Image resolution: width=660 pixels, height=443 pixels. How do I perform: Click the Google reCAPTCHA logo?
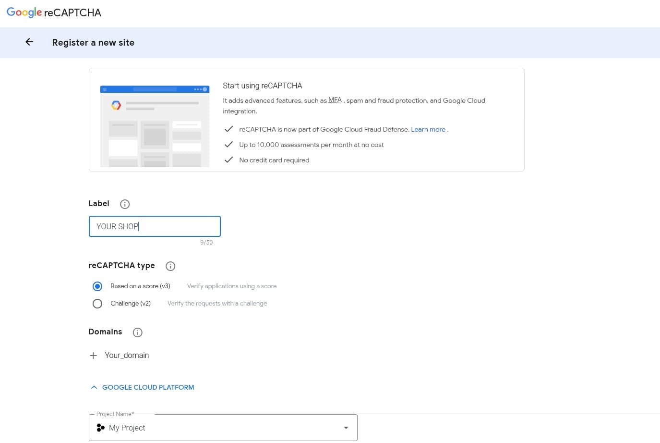pyautogui.click(x=54, y=12)
